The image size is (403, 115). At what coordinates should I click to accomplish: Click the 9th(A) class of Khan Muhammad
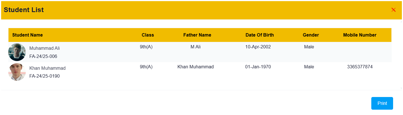[146, 67]
